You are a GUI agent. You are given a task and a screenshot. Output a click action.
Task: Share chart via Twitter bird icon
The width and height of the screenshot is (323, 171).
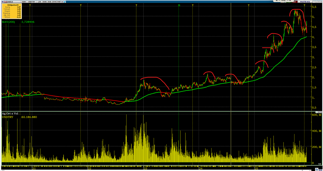tap(65, 2)
